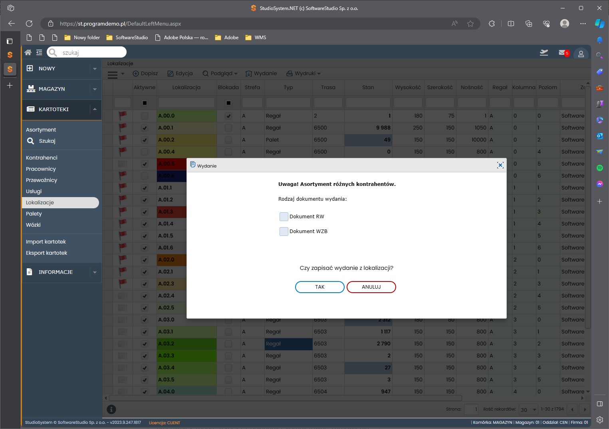Maximize the Wydanie dialog with corner icon
This screenshot has width=609, height=429.
(500, 166)
